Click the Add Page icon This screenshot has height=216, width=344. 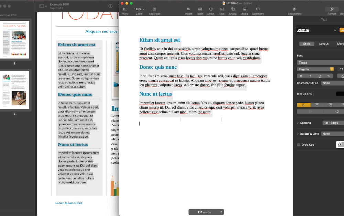click(154, 9)
